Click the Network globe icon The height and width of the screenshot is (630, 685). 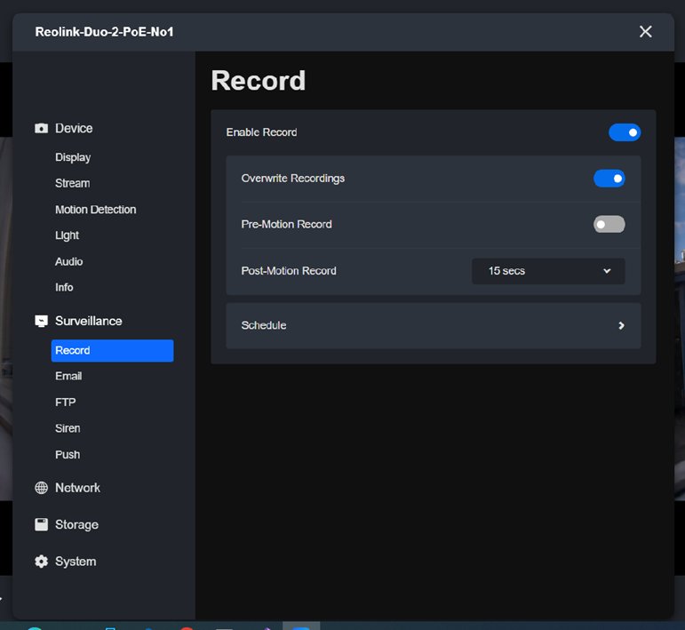point(41,488)
